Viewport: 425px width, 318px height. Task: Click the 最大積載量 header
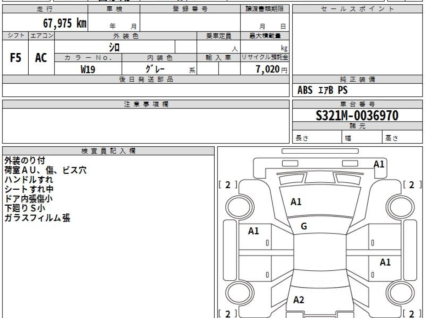265,36
